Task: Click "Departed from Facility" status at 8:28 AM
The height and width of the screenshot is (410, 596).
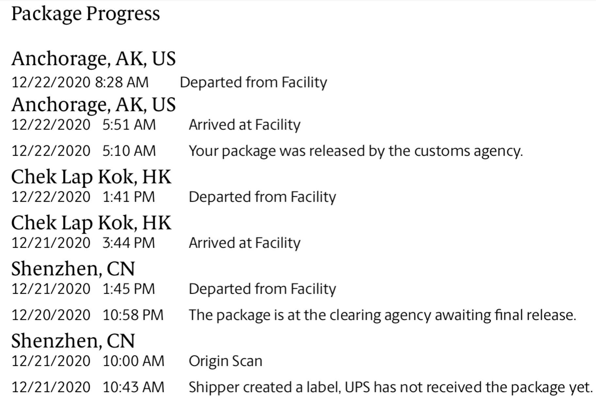Action: pos(253,82)
